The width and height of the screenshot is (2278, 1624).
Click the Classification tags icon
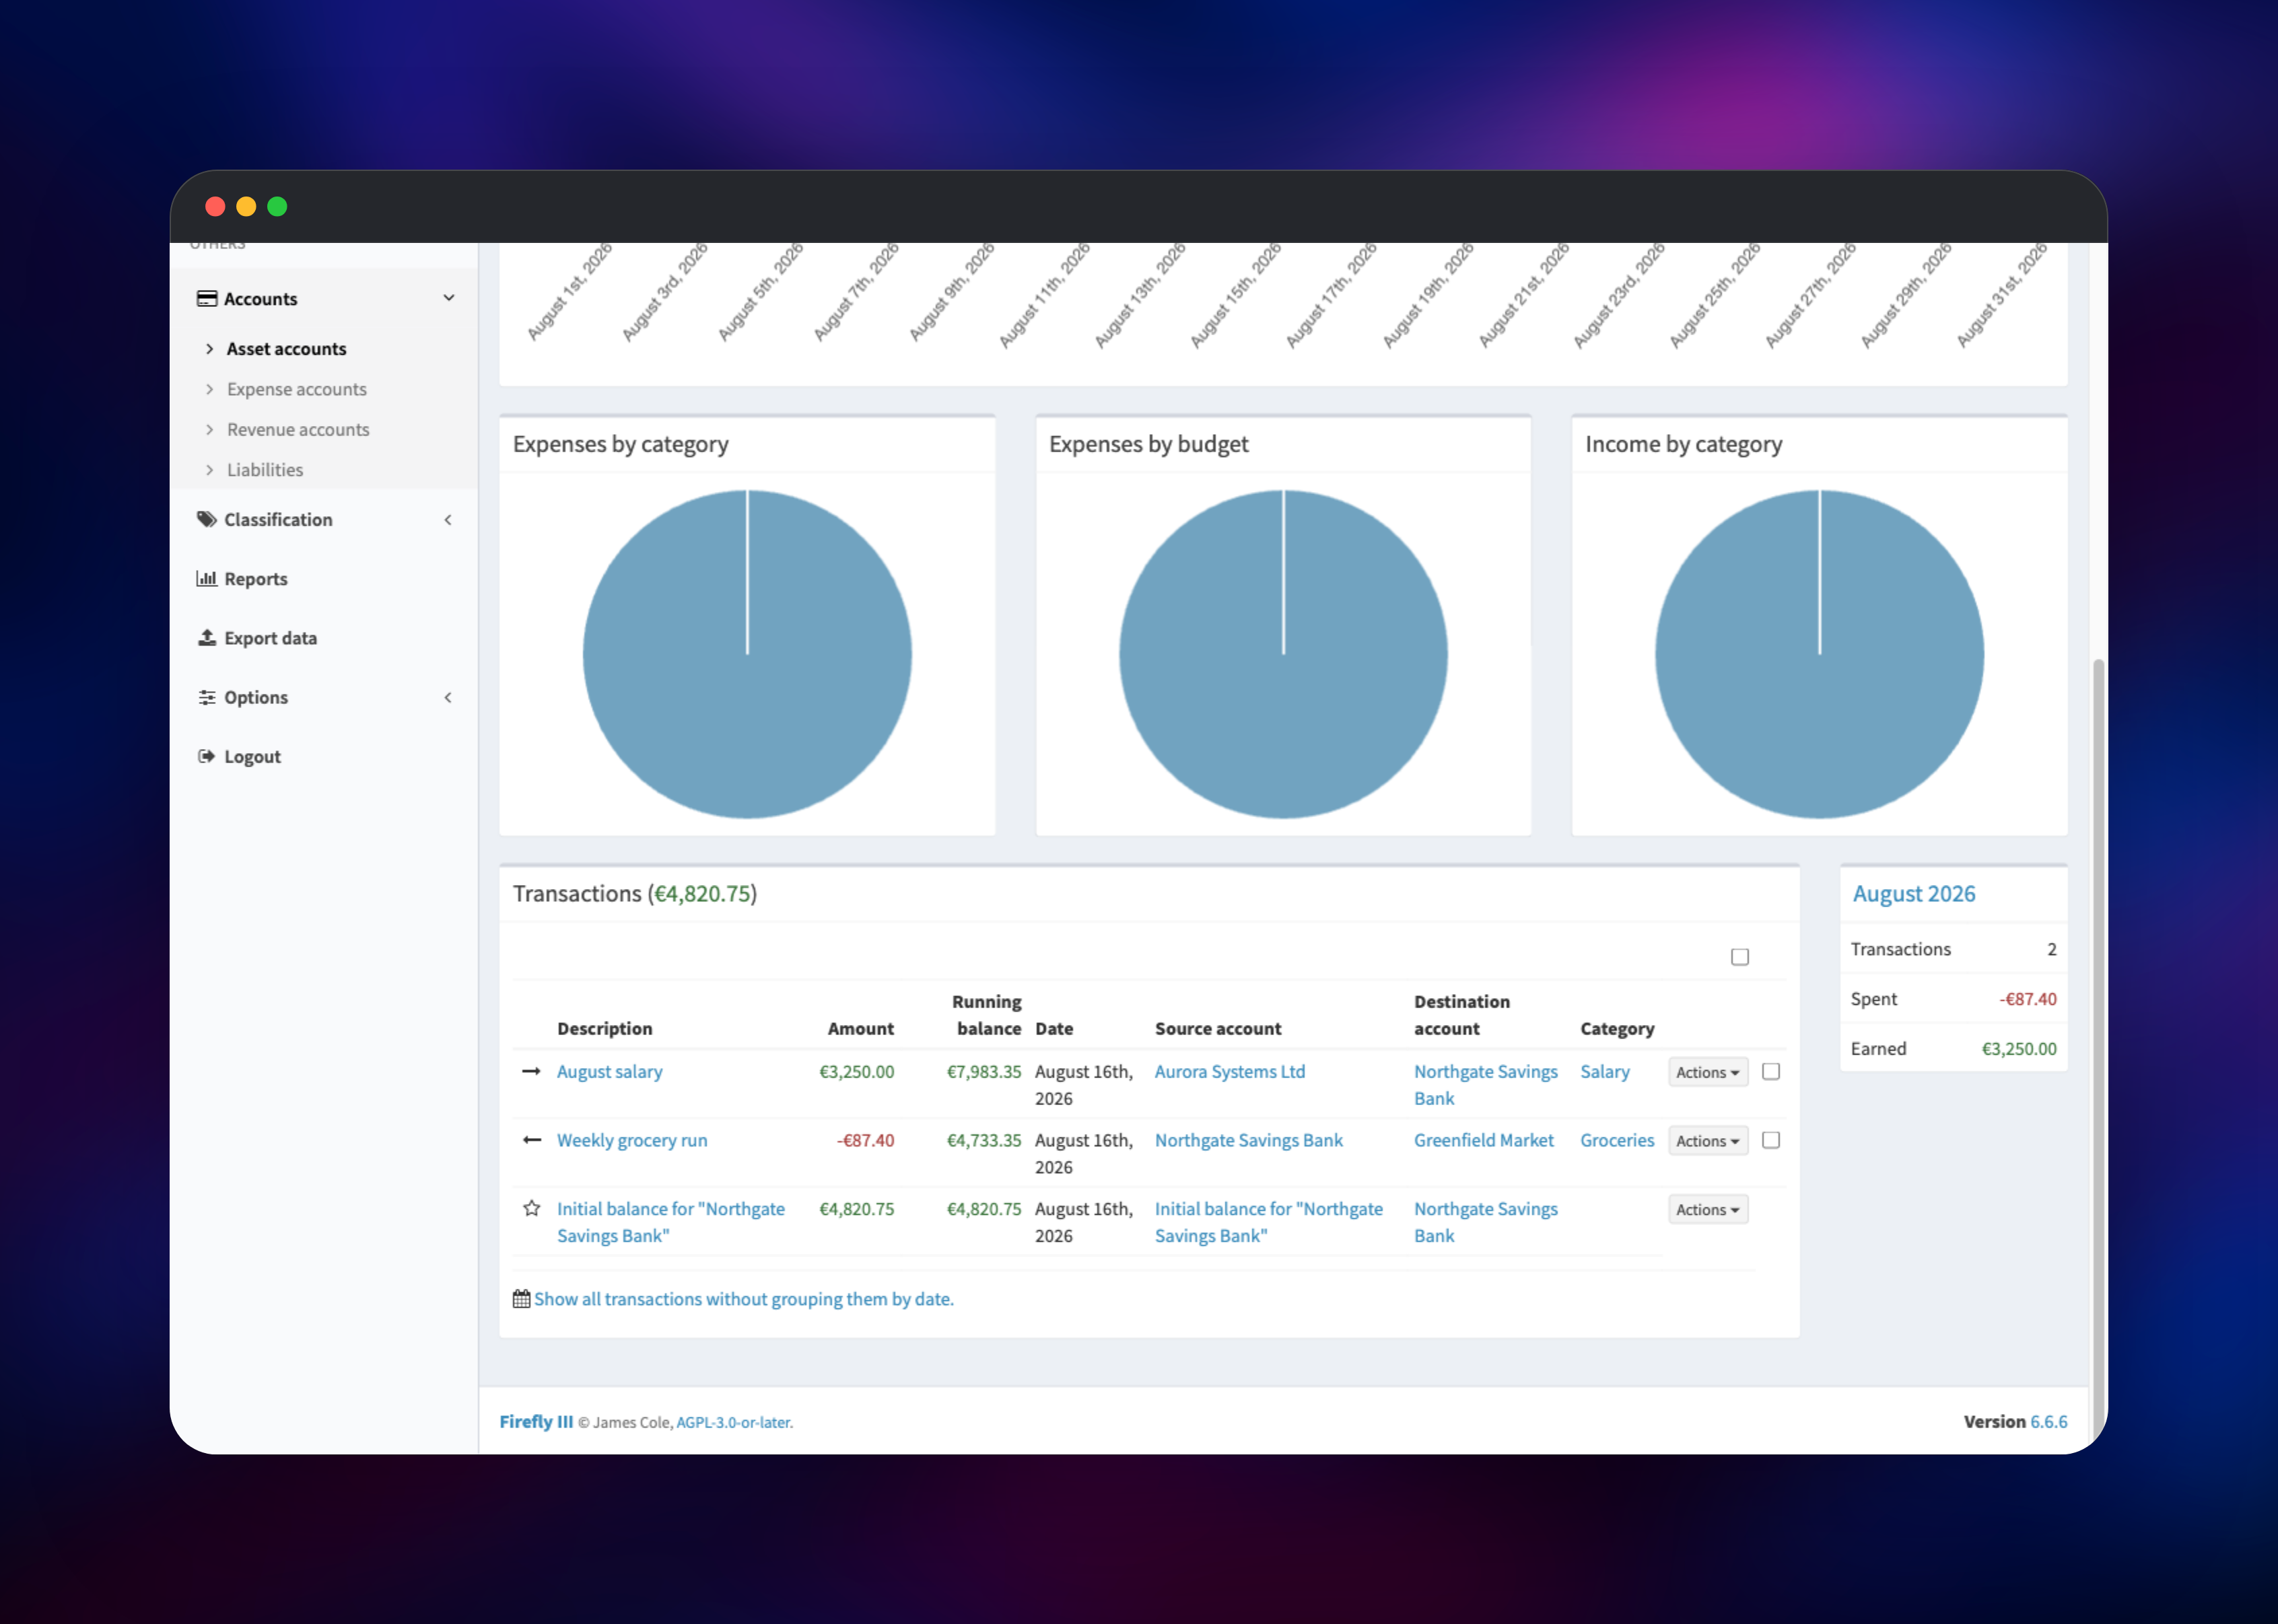tap(207, 519)
